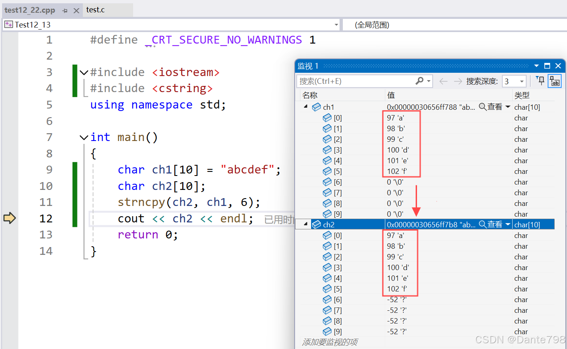567x349 pixels.
Task: Click the cube icon of [9] row valued -52 '?'
Action: [327, 332]
